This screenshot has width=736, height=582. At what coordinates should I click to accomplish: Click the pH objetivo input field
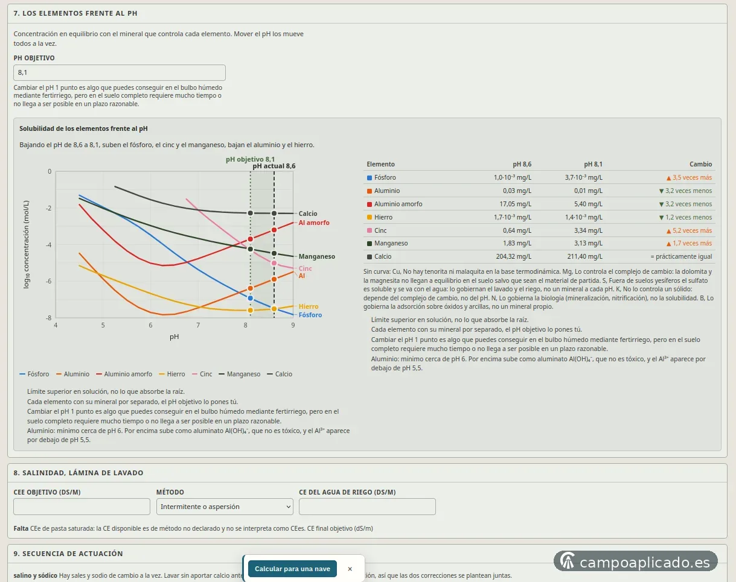click(x=120, y=72)
